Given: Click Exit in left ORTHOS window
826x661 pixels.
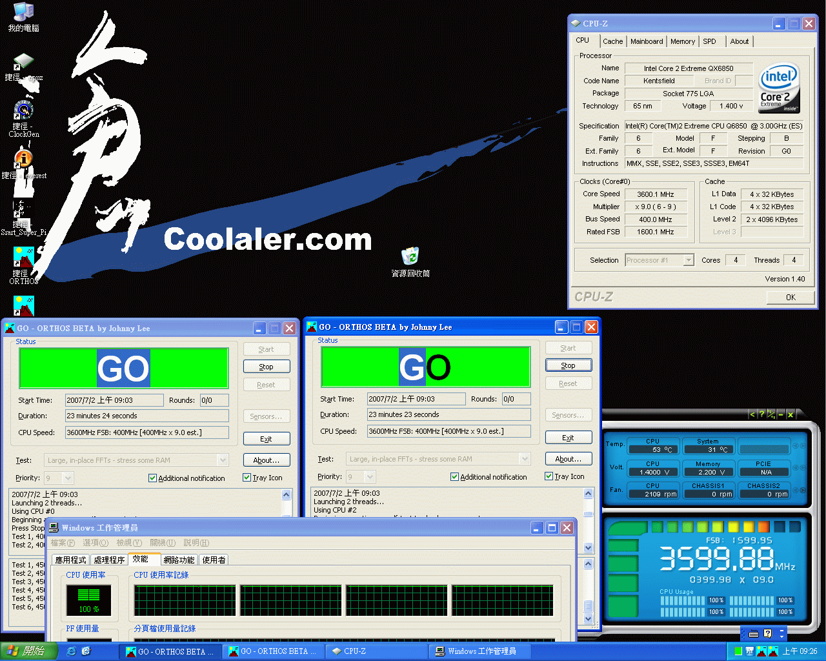Looking at the screenshot, I should point(267,439).
